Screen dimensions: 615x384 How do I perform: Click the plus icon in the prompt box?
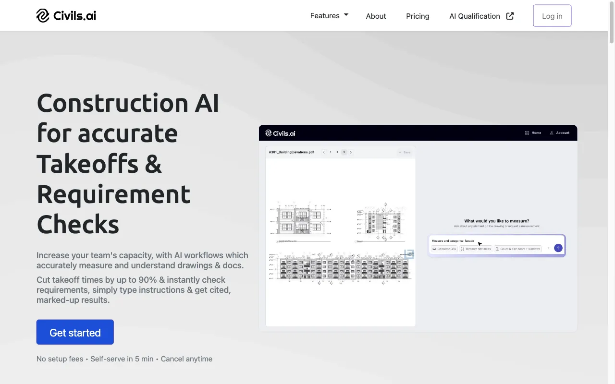[549, 248]
